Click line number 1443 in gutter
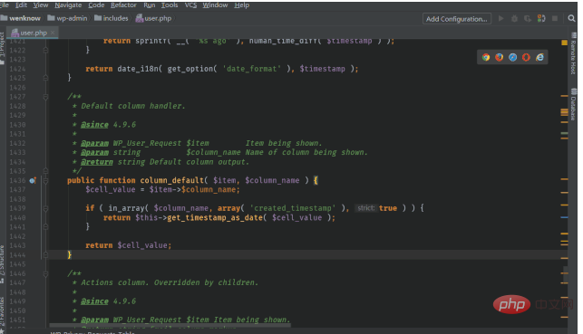The width and height of the screenshot is (583, 334). tap(17, 245)
